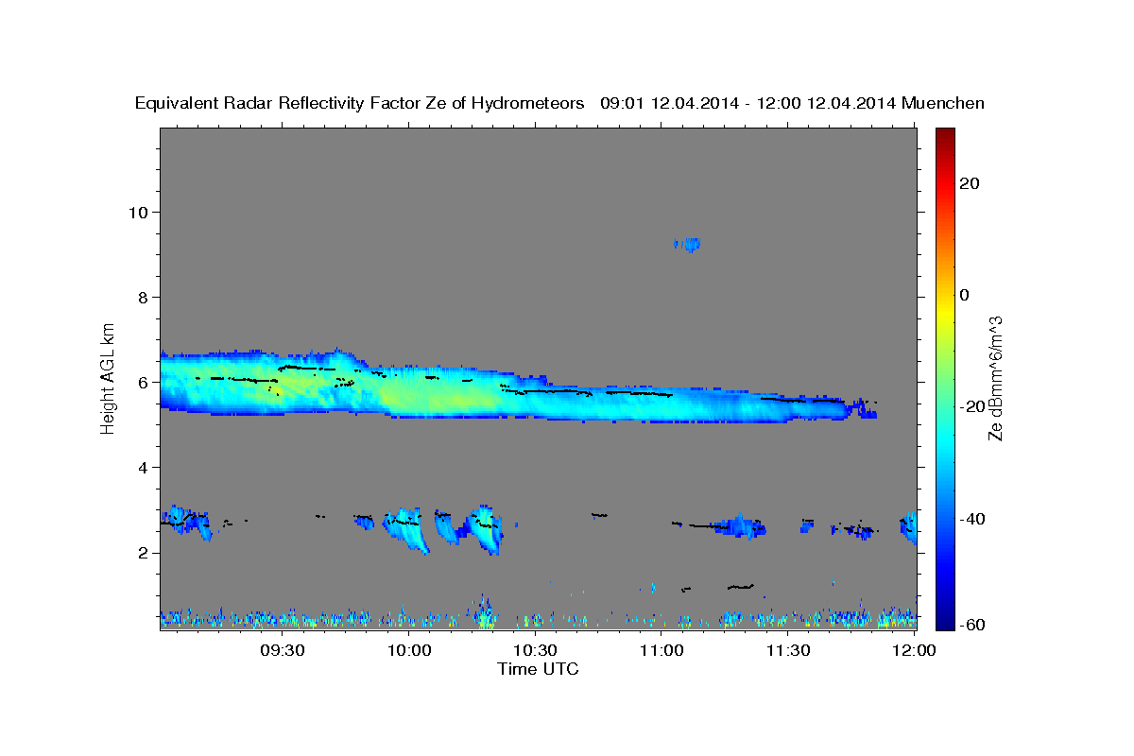Click the '10:00' time tick label
1134x756 pixels.
point(409,651)
